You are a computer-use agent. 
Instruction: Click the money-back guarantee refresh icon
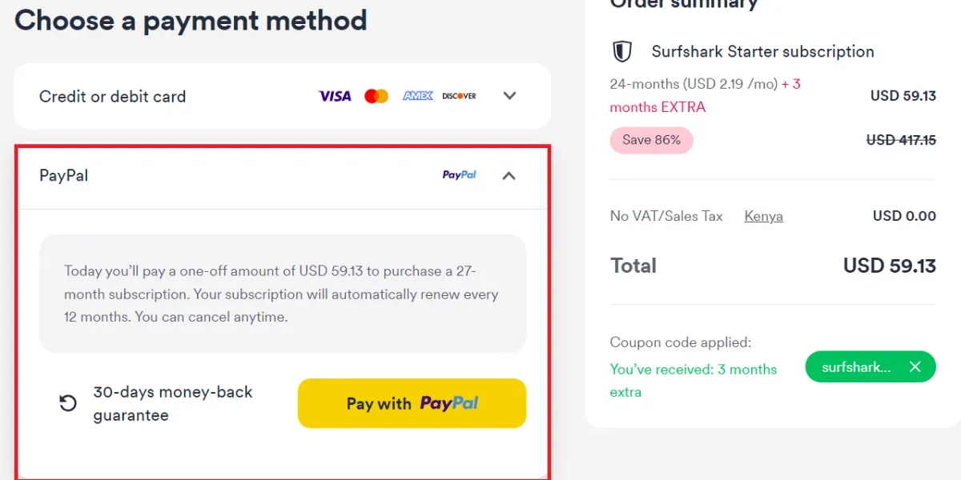[x=68, y=403]
